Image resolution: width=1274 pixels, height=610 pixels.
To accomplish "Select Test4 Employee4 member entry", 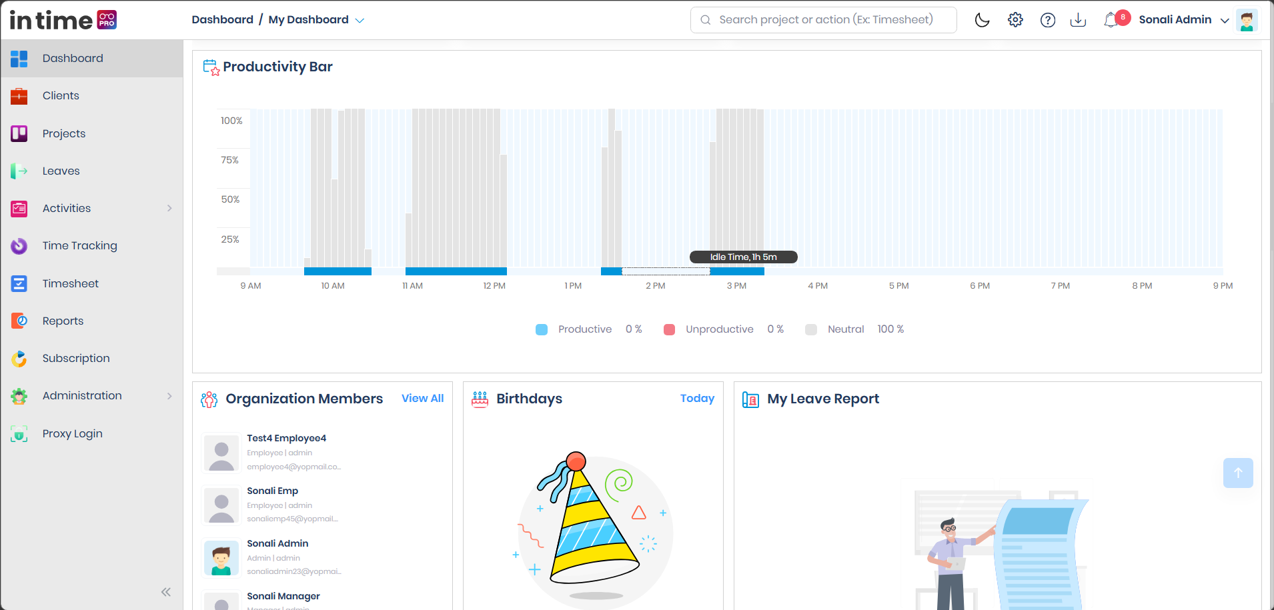I will 323,453.
